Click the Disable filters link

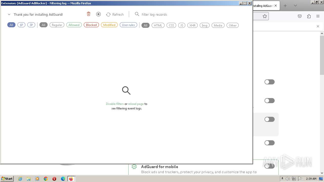[115, 104]
